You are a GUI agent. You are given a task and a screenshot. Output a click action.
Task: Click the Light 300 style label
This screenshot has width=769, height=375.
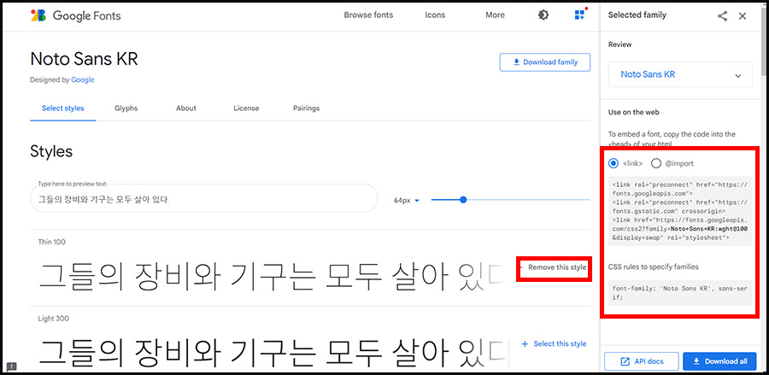54,318
